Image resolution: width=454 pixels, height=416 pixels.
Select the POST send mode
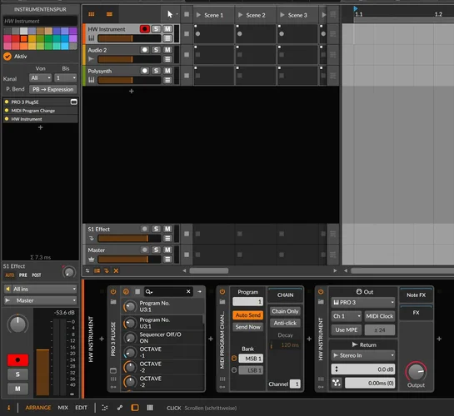[36, 275]
